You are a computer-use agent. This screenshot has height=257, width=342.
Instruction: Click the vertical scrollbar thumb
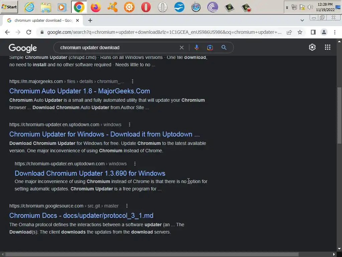(x=339, y=115)
